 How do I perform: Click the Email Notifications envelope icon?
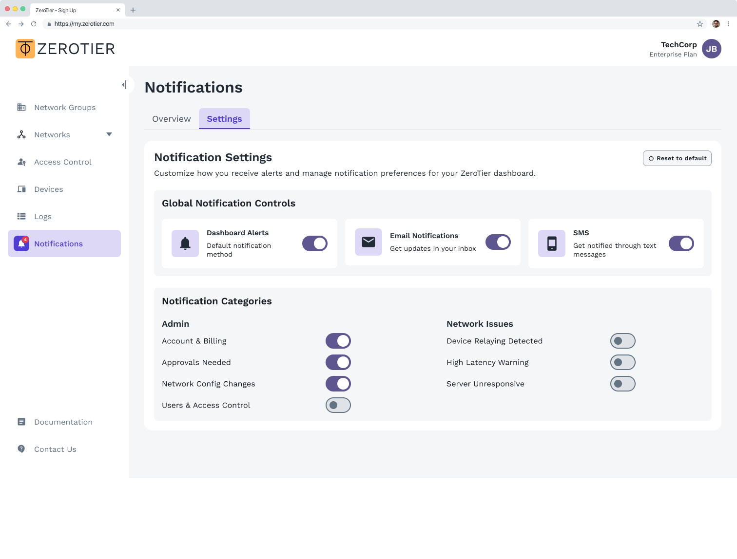(x=368, y=242)
